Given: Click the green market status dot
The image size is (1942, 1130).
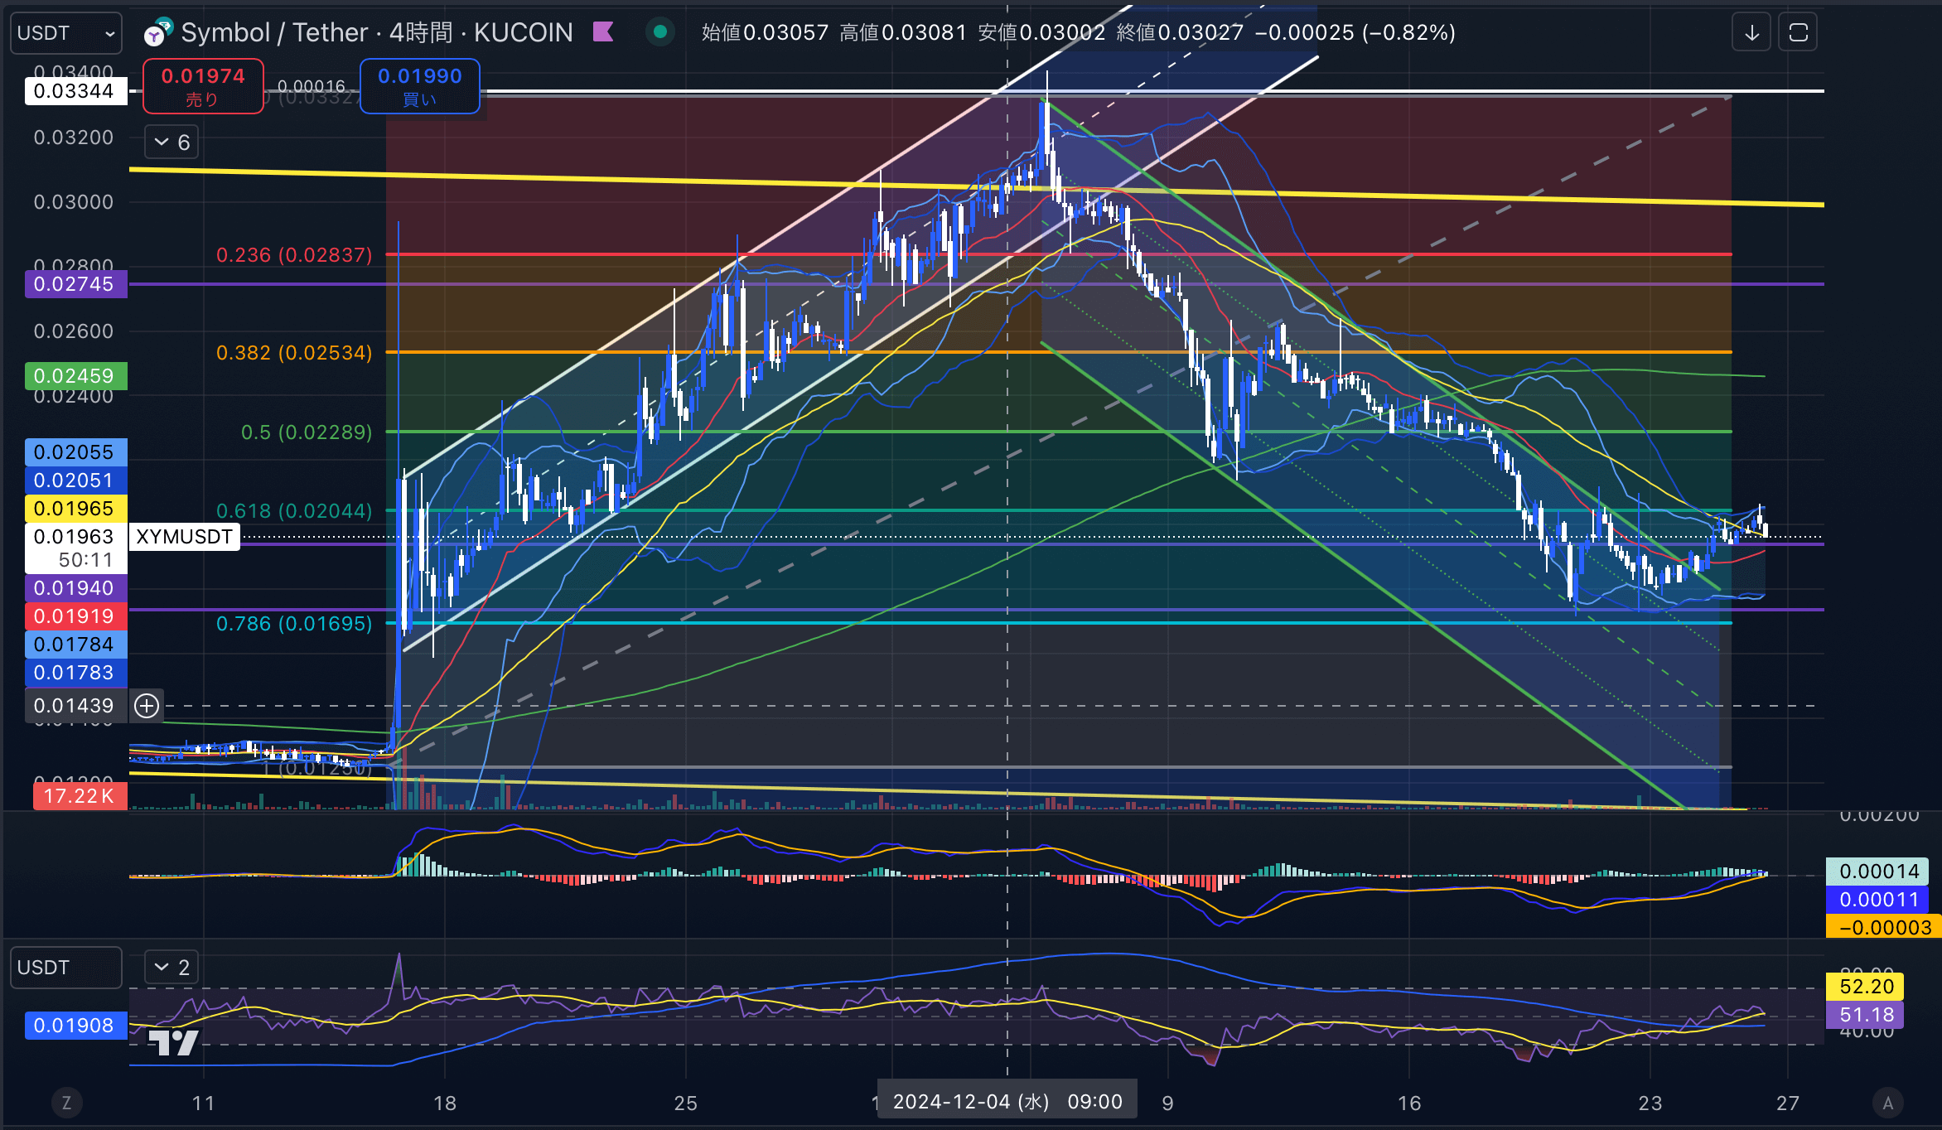Looking at the screenshot, I should pyautogui.click(x=660, y=32).
